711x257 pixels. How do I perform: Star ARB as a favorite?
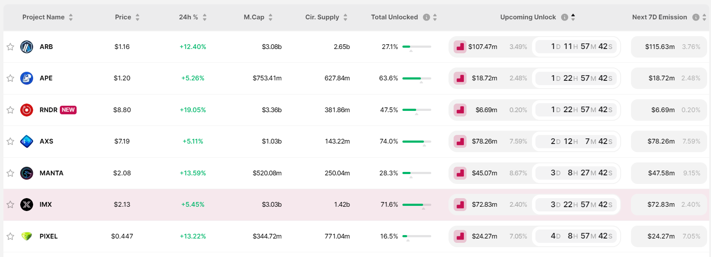pos(10,47)
